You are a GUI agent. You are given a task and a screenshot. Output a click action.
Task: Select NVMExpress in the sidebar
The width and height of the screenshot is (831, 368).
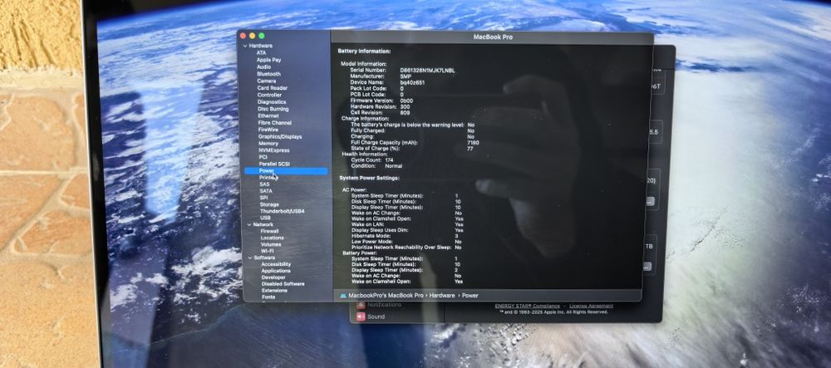point(274,150)
